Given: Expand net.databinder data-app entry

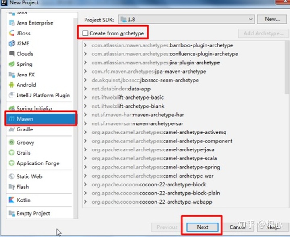Looking at the screenshot, I should pos(85,88).
